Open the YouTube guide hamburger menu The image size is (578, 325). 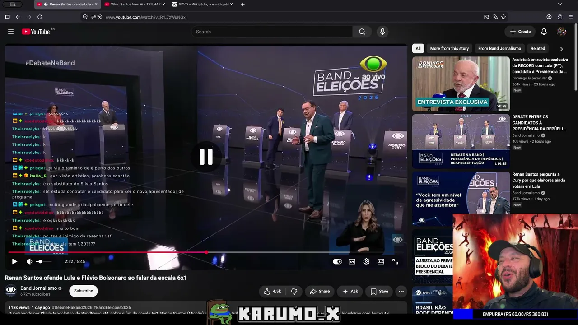click(x=11, y=32)
